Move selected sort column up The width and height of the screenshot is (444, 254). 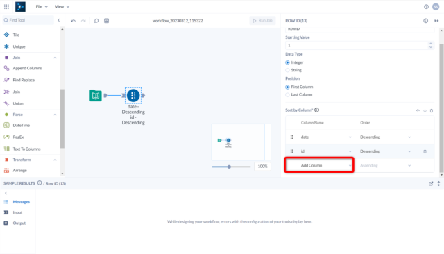[418, 111]
